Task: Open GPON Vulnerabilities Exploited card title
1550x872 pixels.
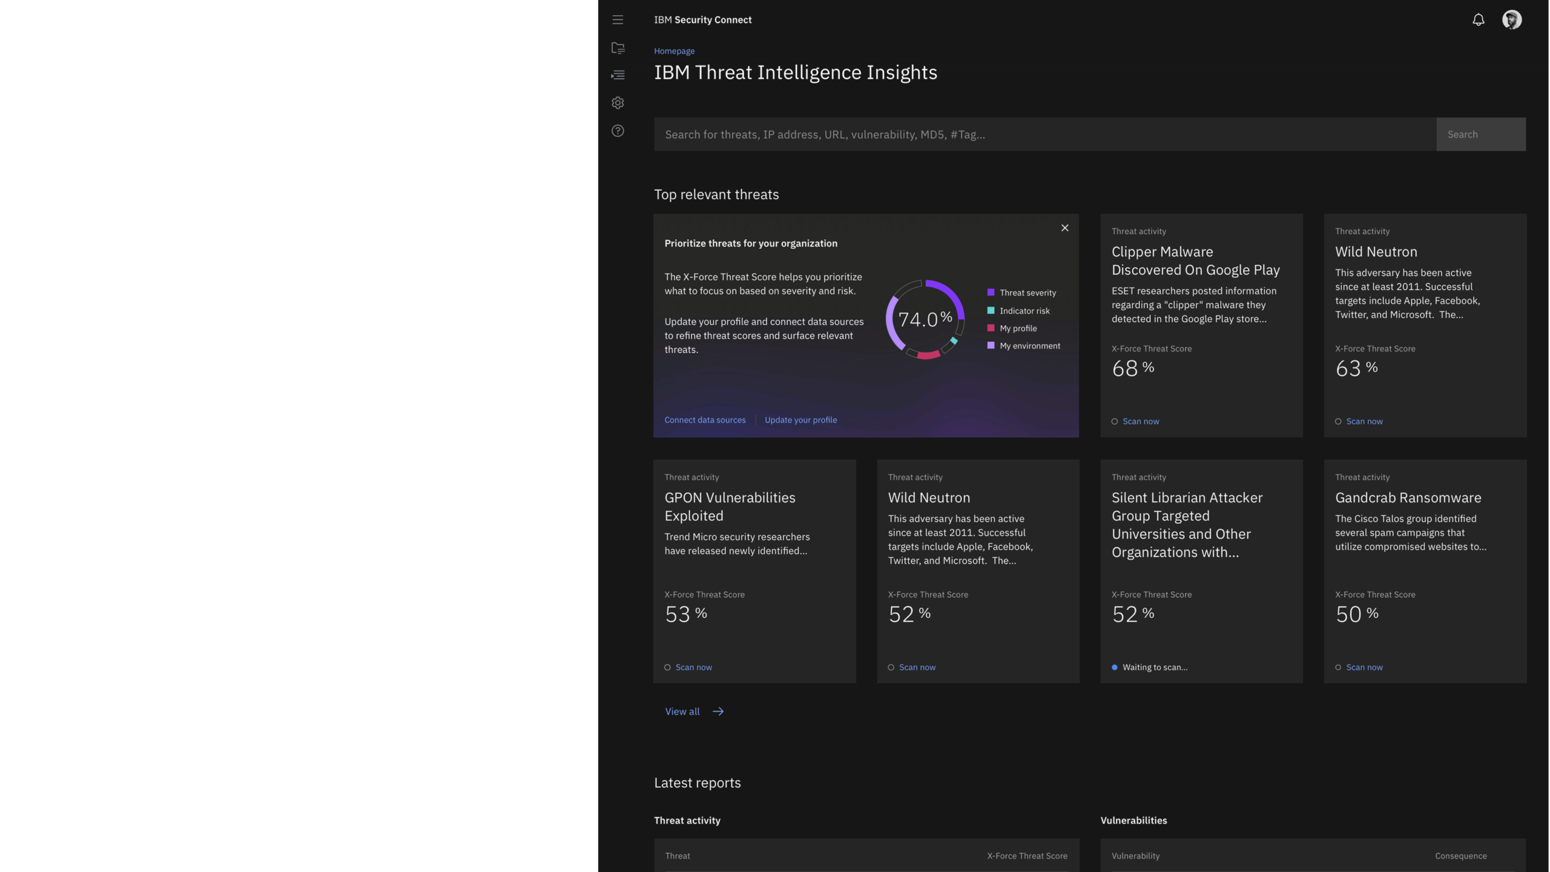Action: pos(730,507)
